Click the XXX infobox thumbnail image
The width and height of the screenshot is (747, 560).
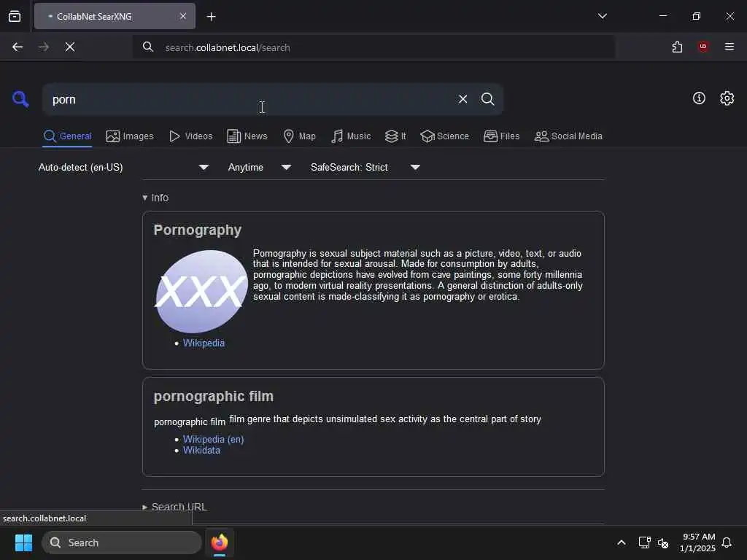click(201, 292)
